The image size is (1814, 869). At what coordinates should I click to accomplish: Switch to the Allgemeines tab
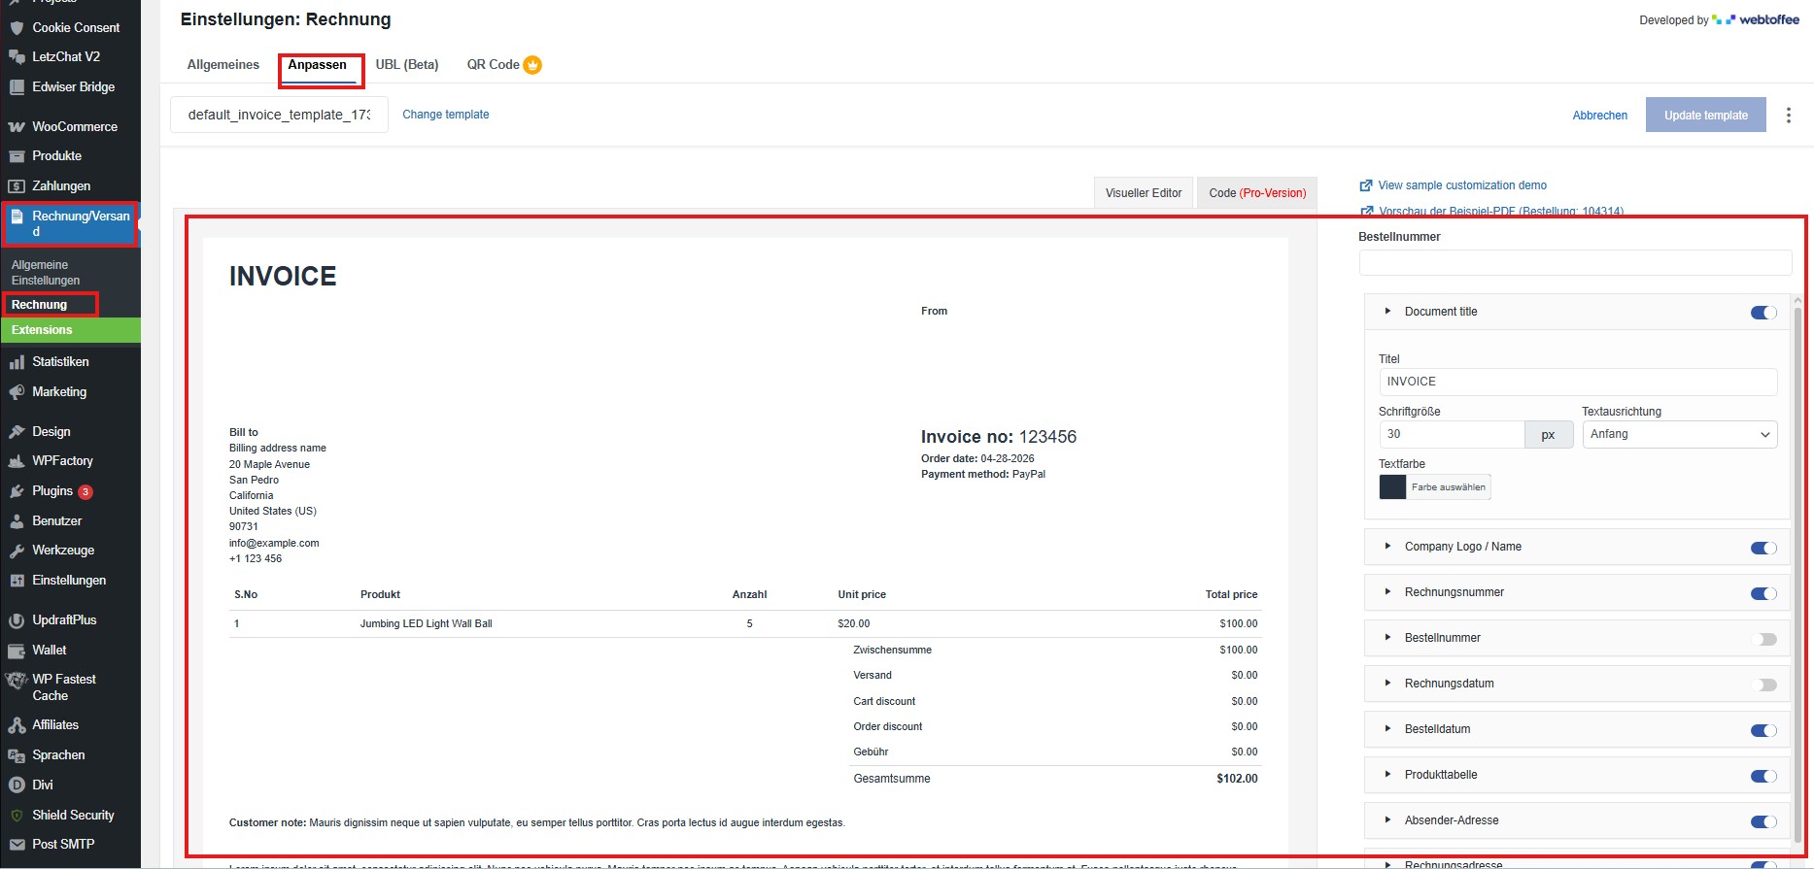[222, 64]
